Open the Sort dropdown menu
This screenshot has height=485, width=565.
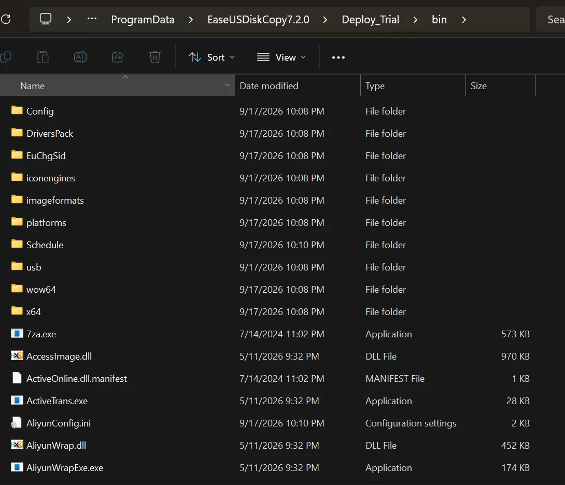(x=211, y=58)
